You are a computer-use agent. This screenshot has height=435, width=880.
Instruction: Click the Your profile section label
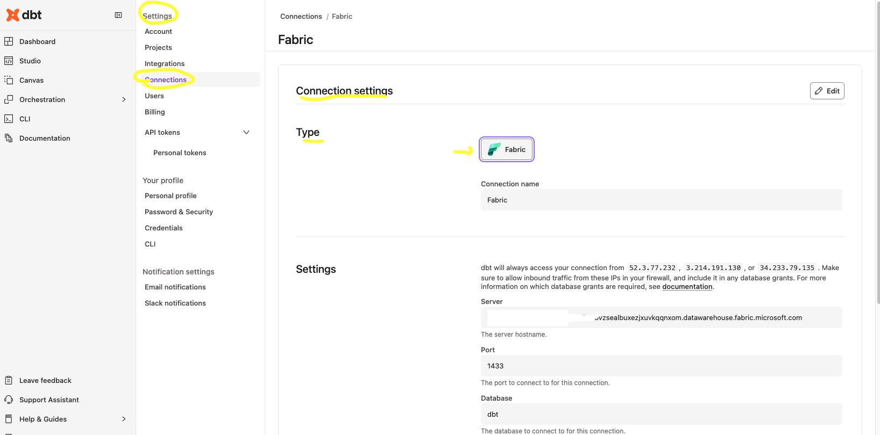(x=163, y=180)
